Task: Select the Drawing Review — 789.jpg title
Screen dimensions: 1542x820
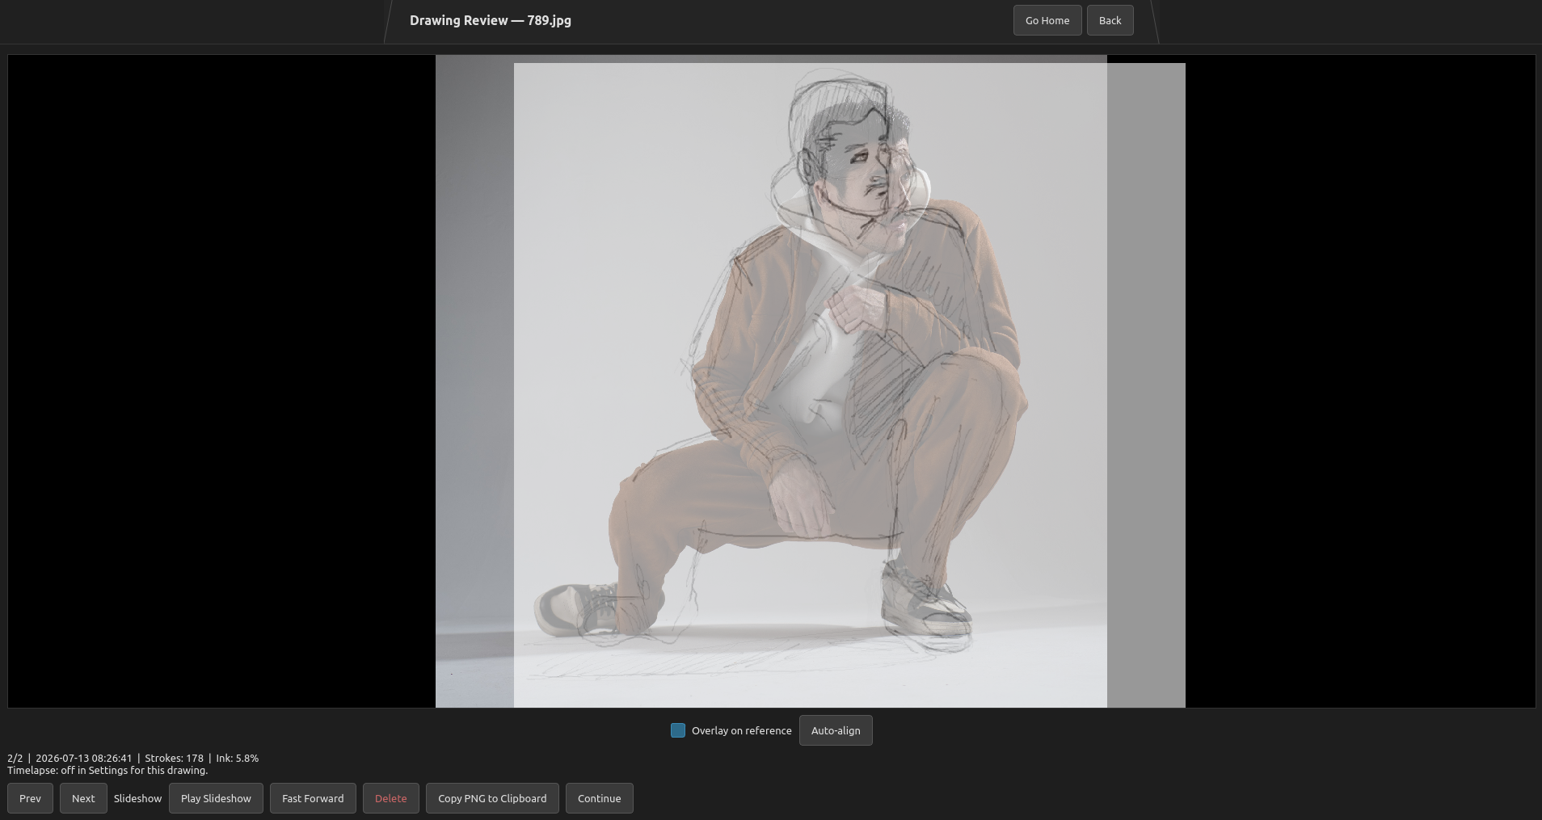Action: [x=491, y=20]
